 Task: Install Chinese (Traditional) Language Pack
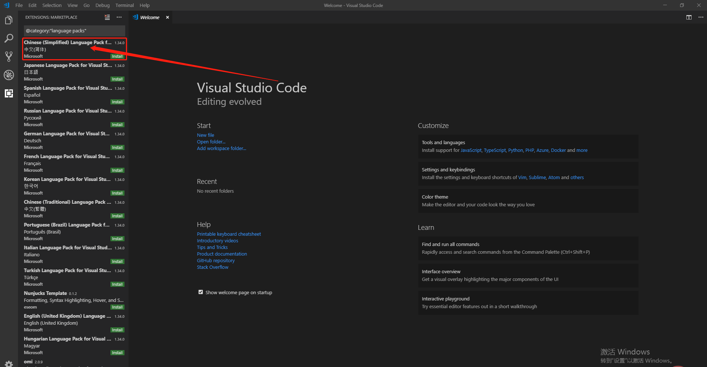tap(117, 216)
